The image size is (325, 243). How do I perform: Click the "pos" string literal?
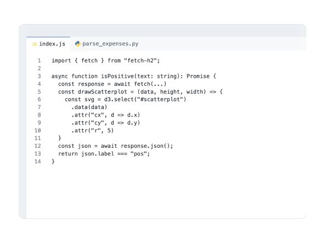(x=139, y=154)
